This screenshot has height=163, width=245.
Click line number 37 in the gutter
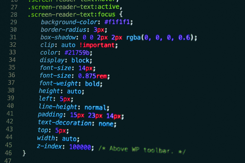(11, 82)
